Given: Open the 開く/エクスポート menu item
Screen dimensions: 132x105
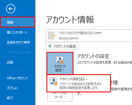Looking at the screenshot, I should (x=17, y=33).
